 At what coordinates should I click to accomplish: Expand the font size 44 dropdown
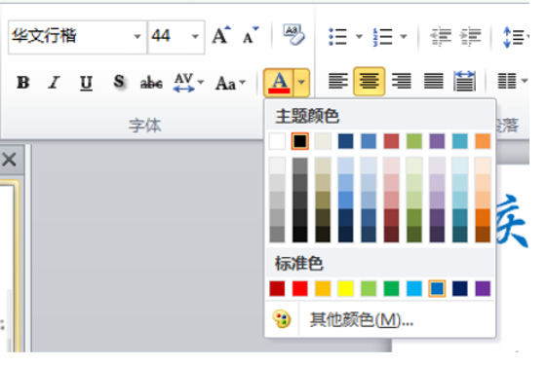pos(195,36)
